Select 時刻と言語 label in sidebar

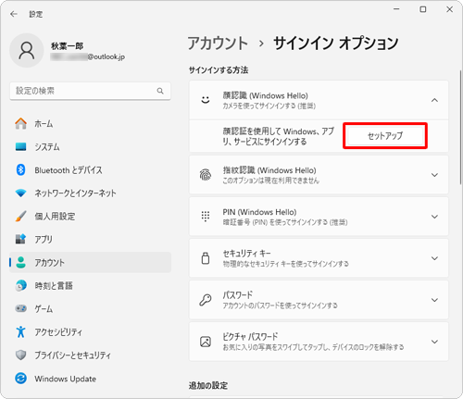coord(54,286)
